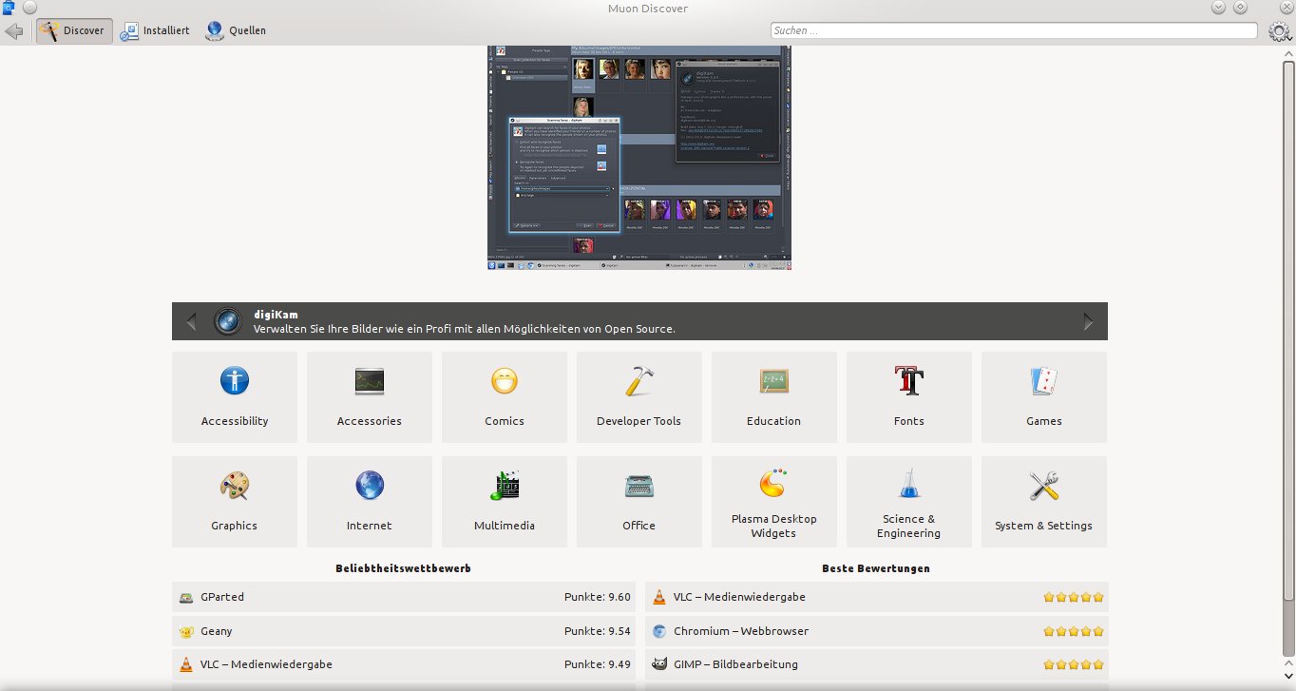
Task: Click the Beste Bewertungen heading
Action: coord(876,568)
